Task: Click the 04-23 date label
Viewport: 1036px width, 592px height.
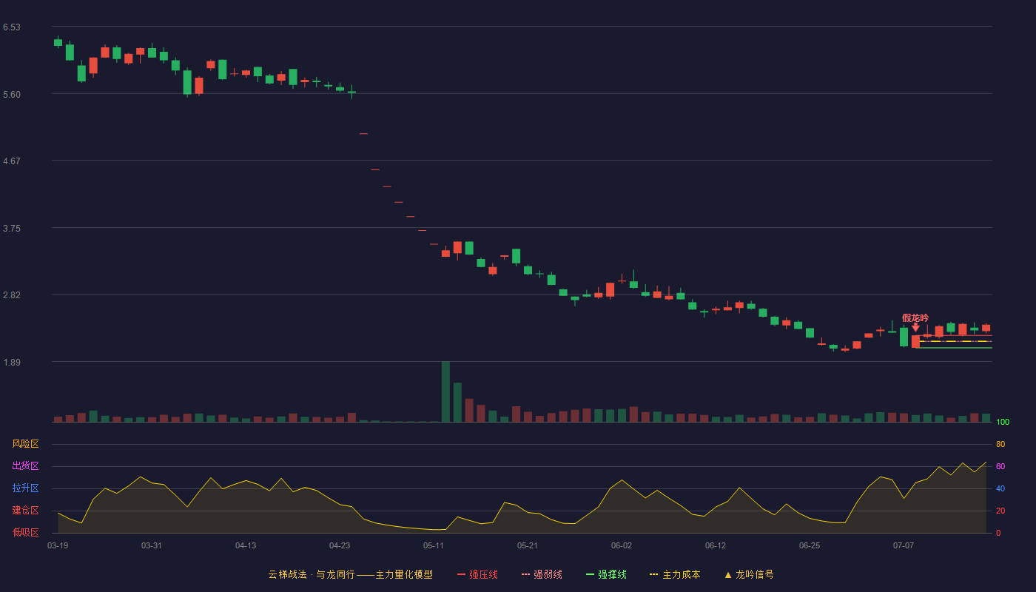Action: click(340, 545)
